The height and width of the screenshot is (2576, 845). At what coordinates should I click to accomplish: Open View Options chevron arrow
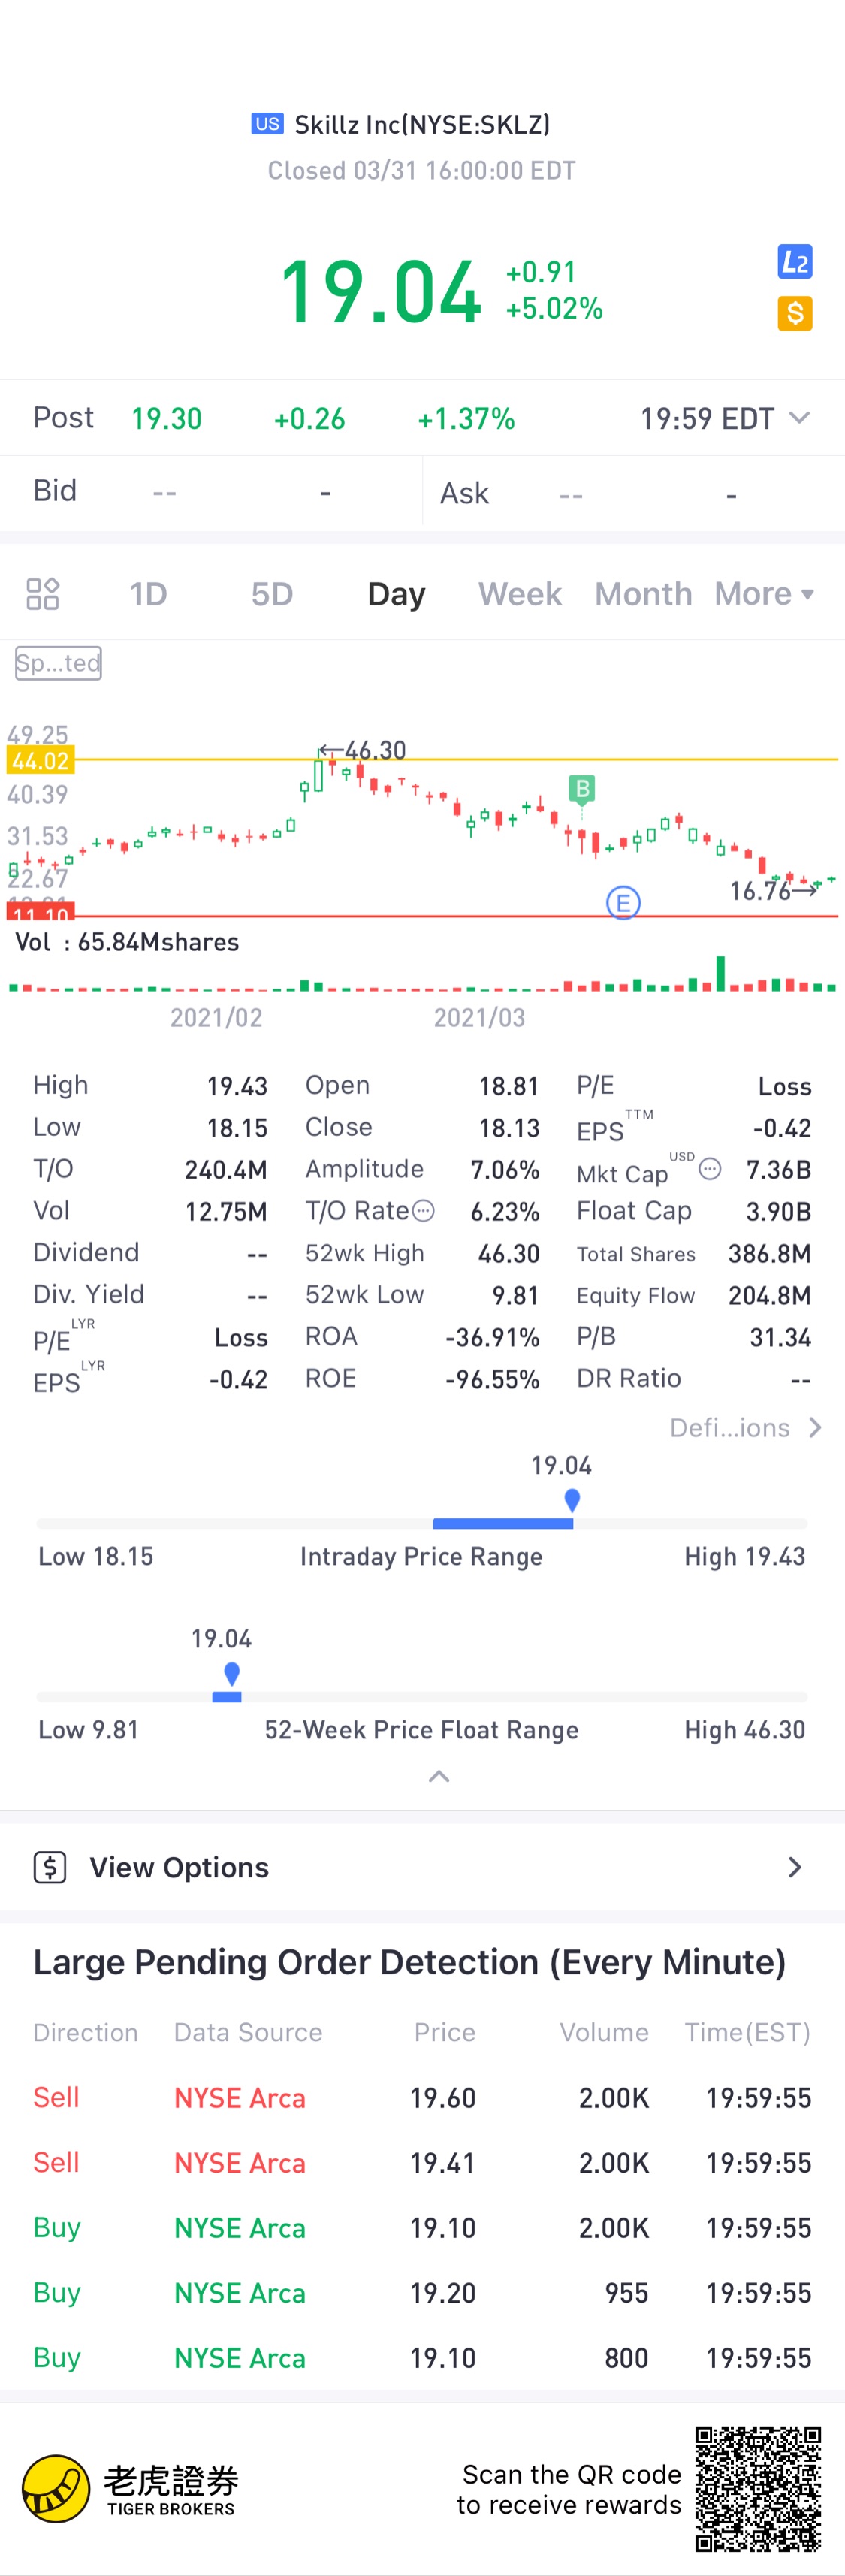795,1867
